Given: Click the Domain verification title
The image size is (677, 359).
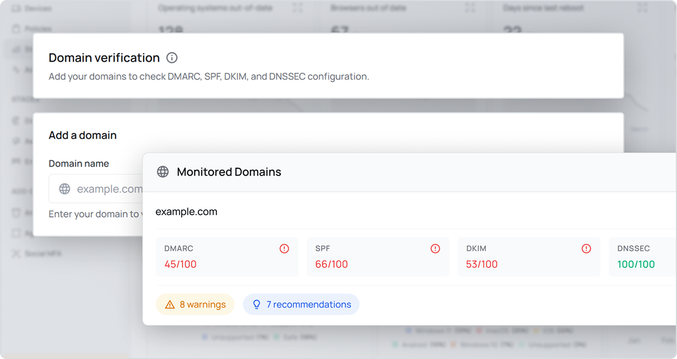Looking at the screenshot, I should click(x=104, y=58).
